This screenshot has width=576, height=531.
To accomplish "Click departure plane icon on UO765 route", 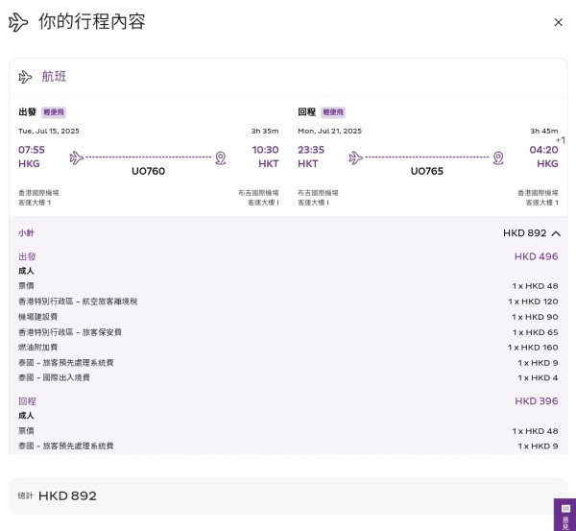I will pos(355,157).
